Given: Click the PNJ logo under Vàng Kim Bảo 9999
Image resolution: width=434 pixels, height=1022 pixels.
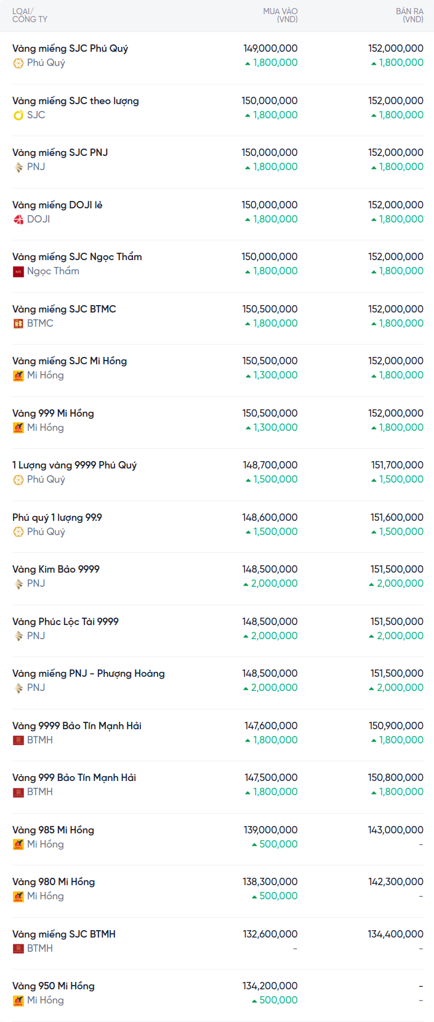Looking at the screenshot, I should (18, 584).
